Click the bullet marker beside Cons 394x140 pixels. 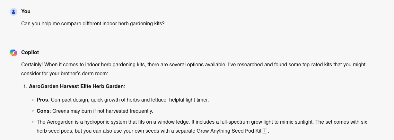click(x=33, y=111)
